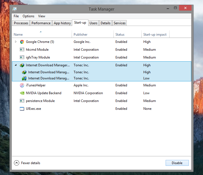
Task: Click Intel Corporation in the hkcmd row
Action: coord(86,50)
